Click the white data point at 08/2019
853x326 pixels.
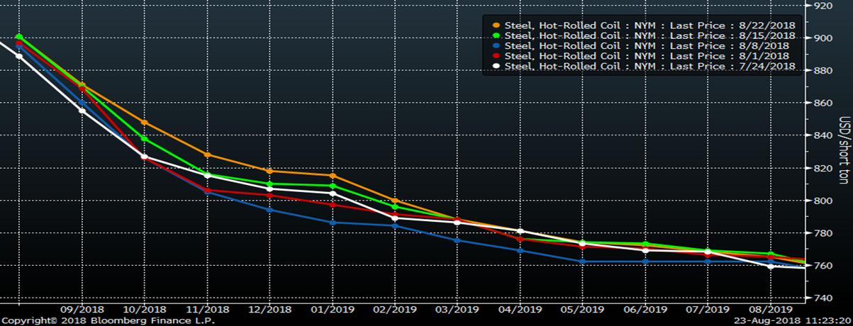click(x=771, y=266)
